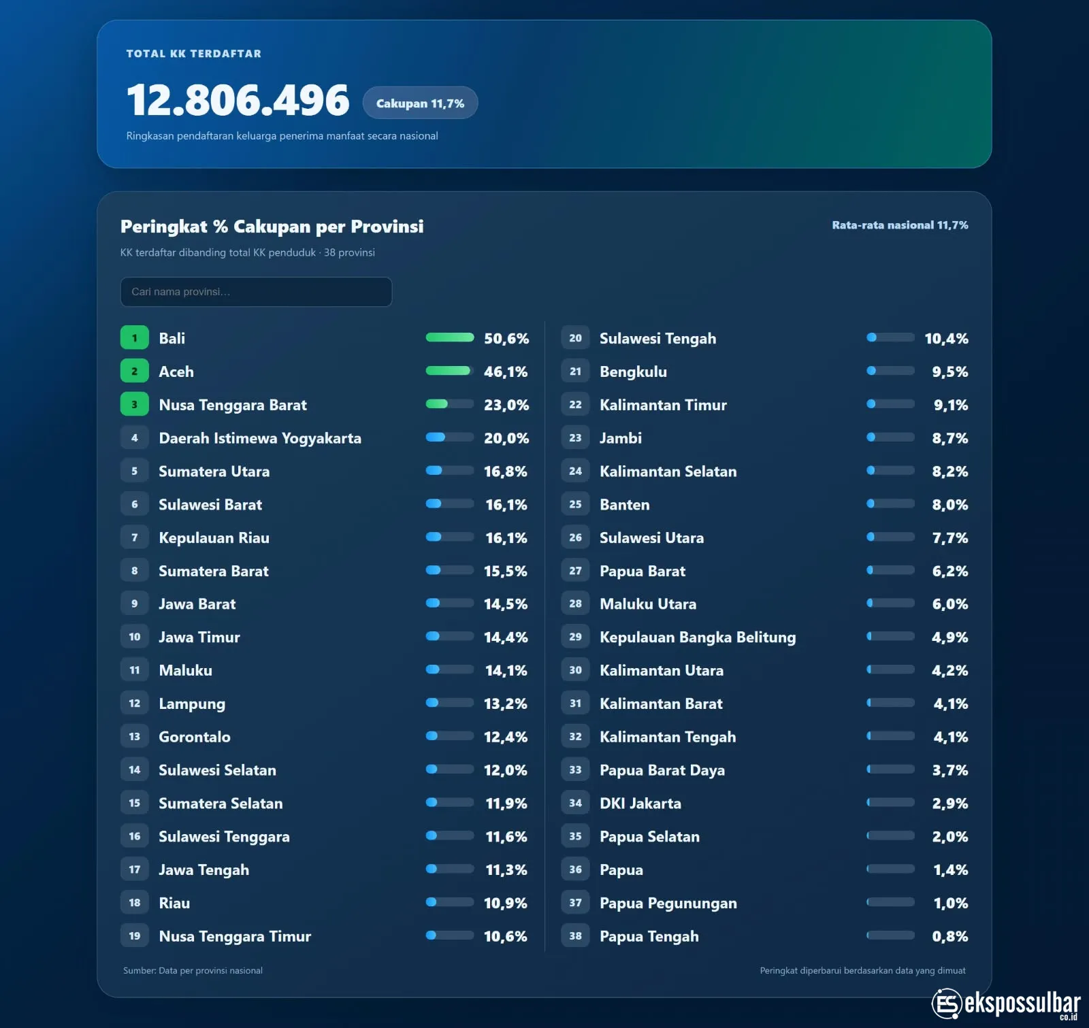Click the Jambi province name

pyautogui.click(x=621, y=438)
